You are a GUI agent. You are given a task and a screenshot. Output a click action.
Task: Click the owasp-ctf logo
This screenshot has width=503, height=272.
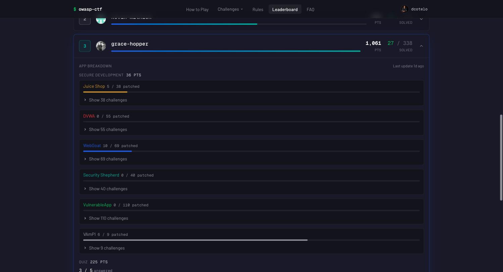click(x=88, y=9)
